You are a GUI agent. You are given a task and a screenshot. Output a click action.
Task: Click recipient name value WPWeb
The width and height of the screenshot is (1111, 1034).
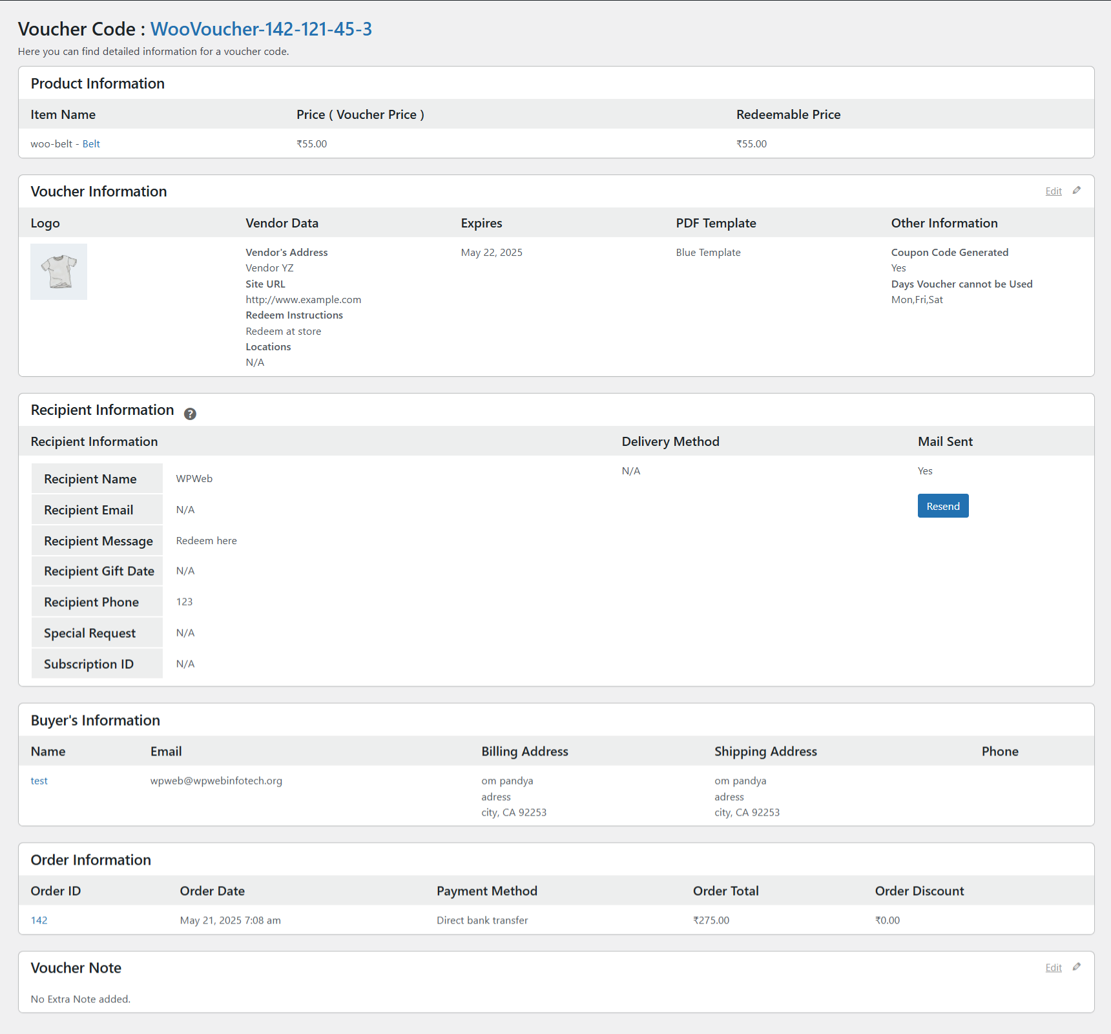click(x=194, y=479)
